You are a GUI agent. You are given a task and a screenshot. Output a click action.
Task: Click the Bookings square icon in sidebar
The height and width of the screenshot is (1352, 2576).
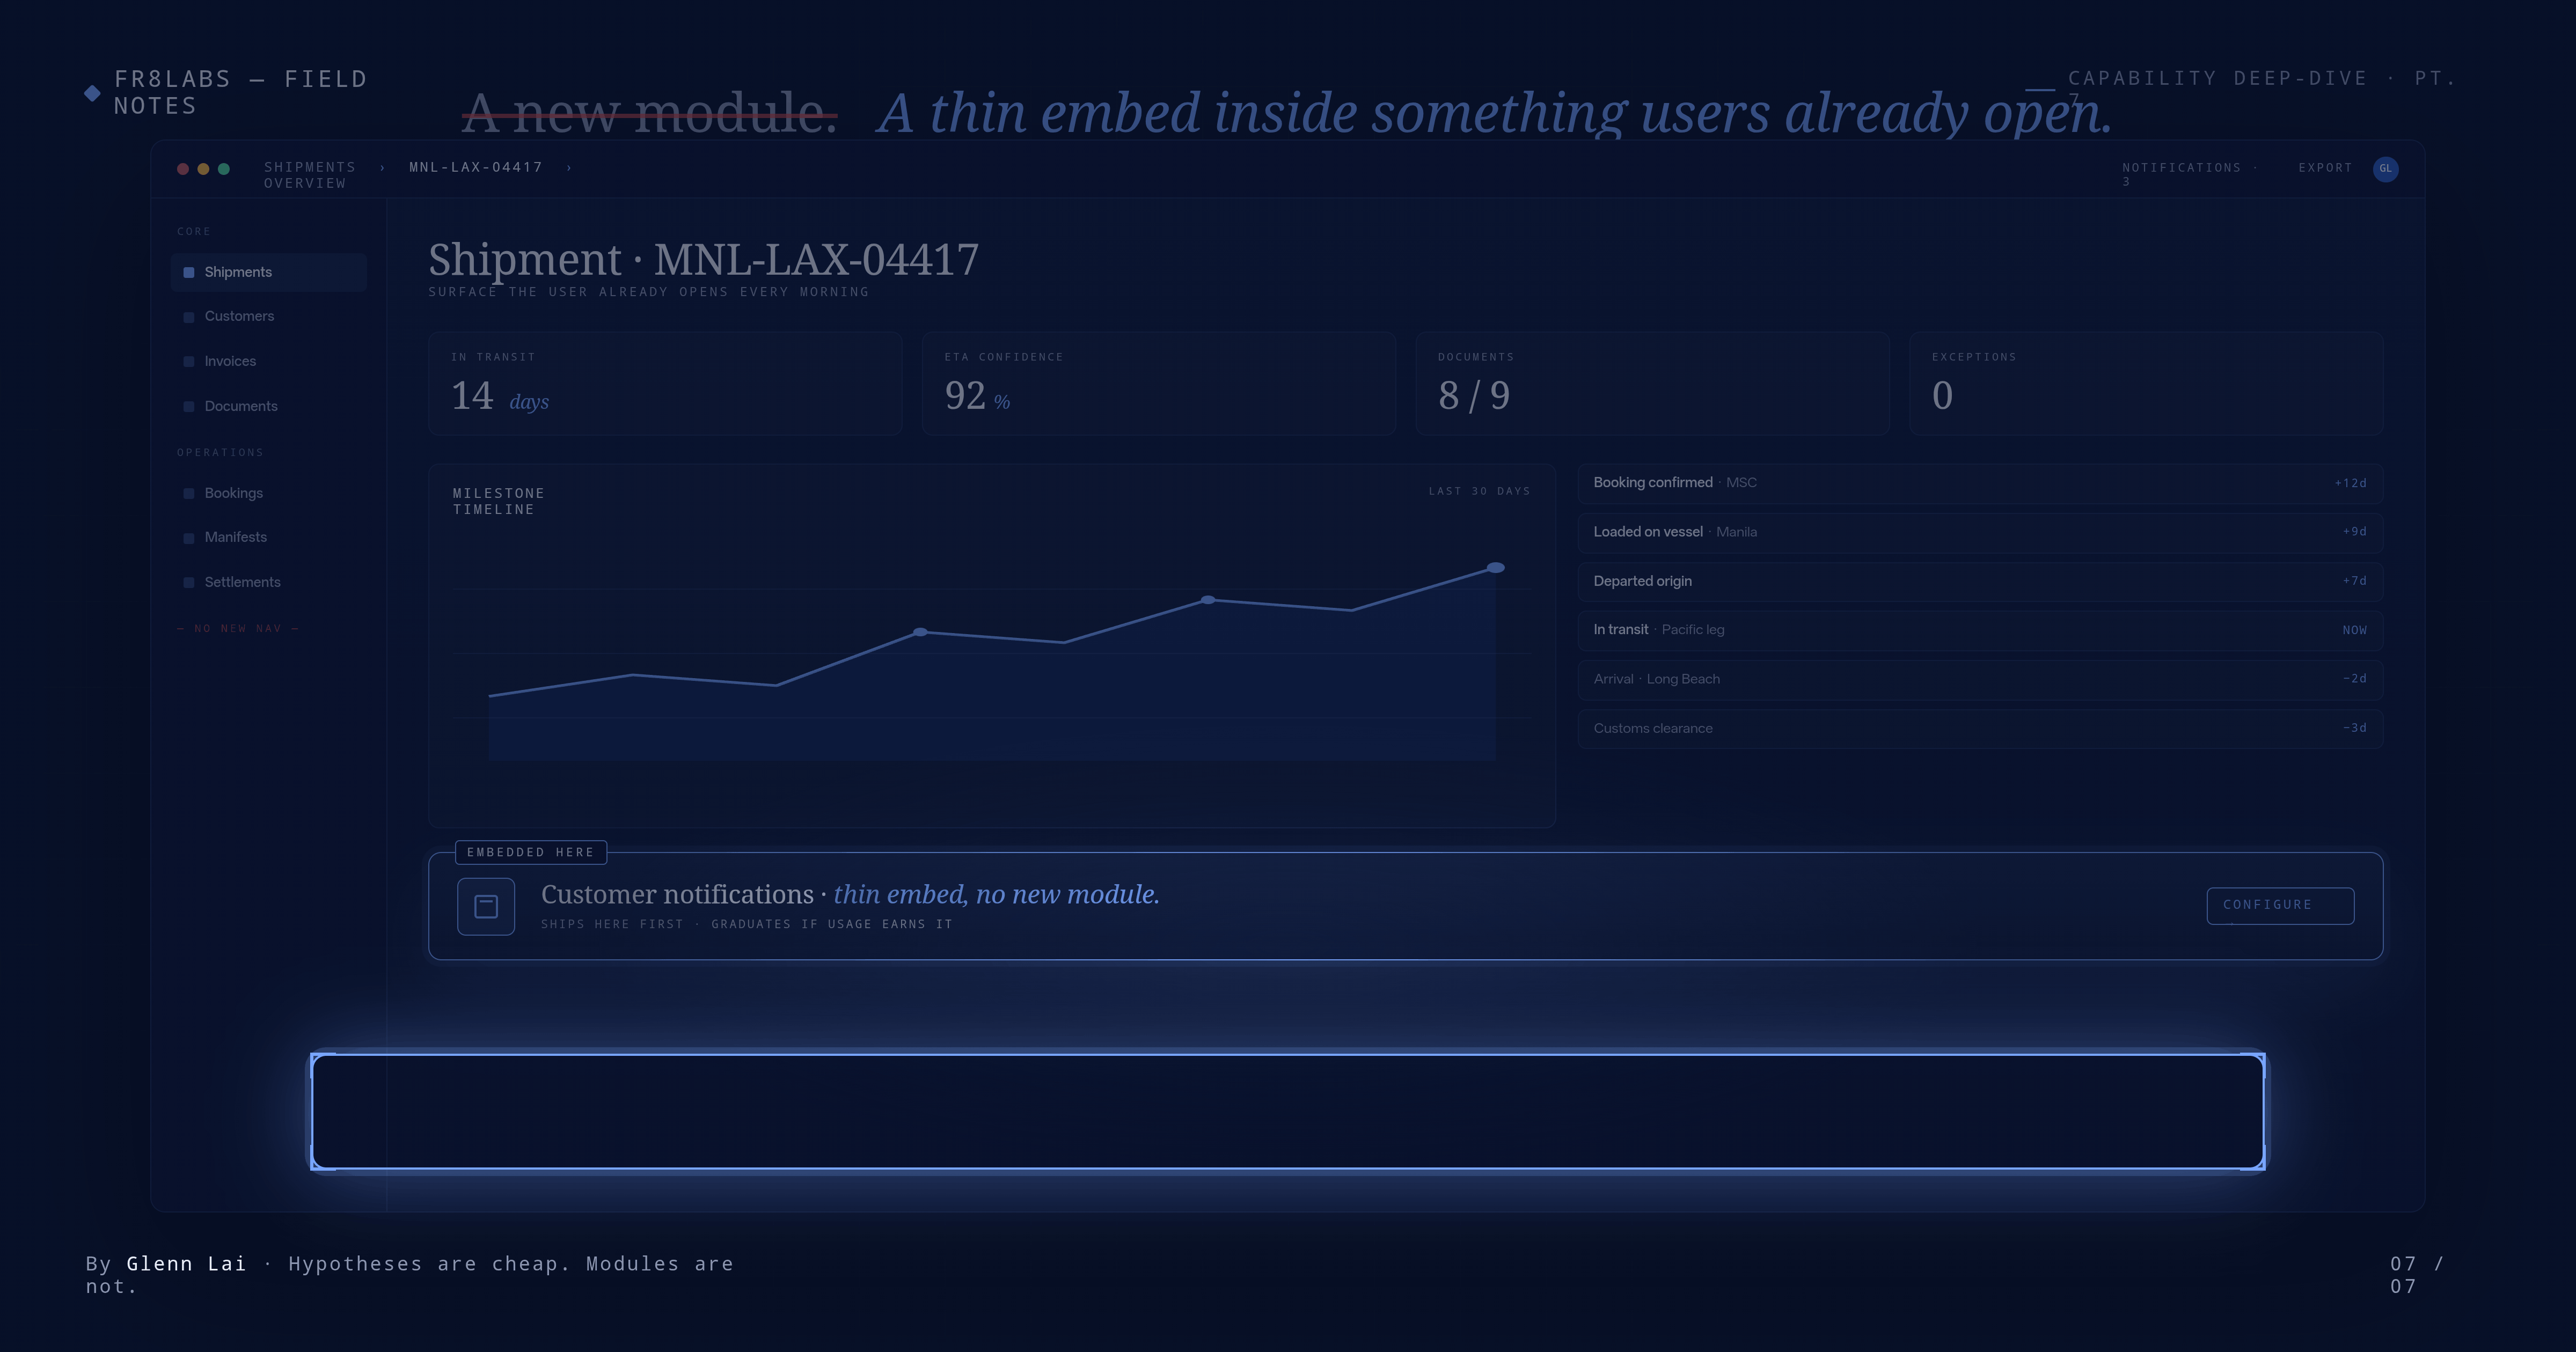point(189,494)
